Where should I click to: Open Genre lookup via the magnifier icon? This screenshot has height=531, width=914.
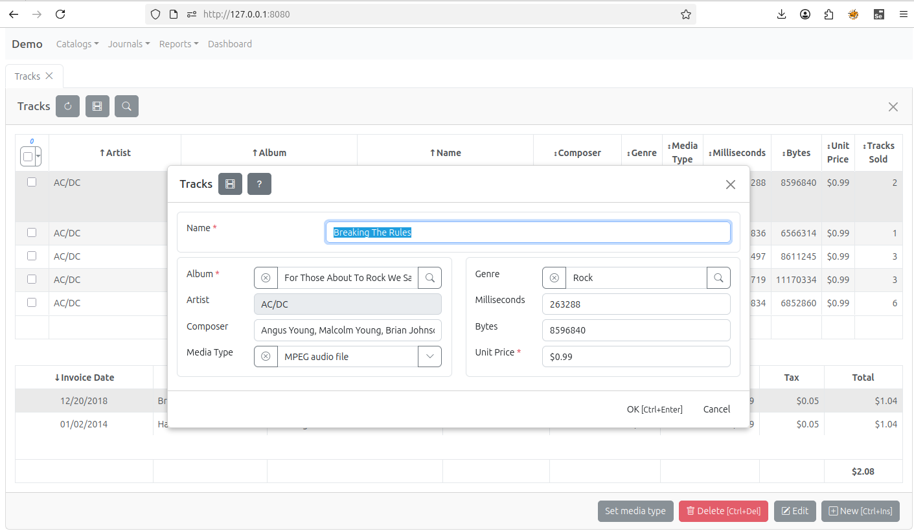pos(718,278)
